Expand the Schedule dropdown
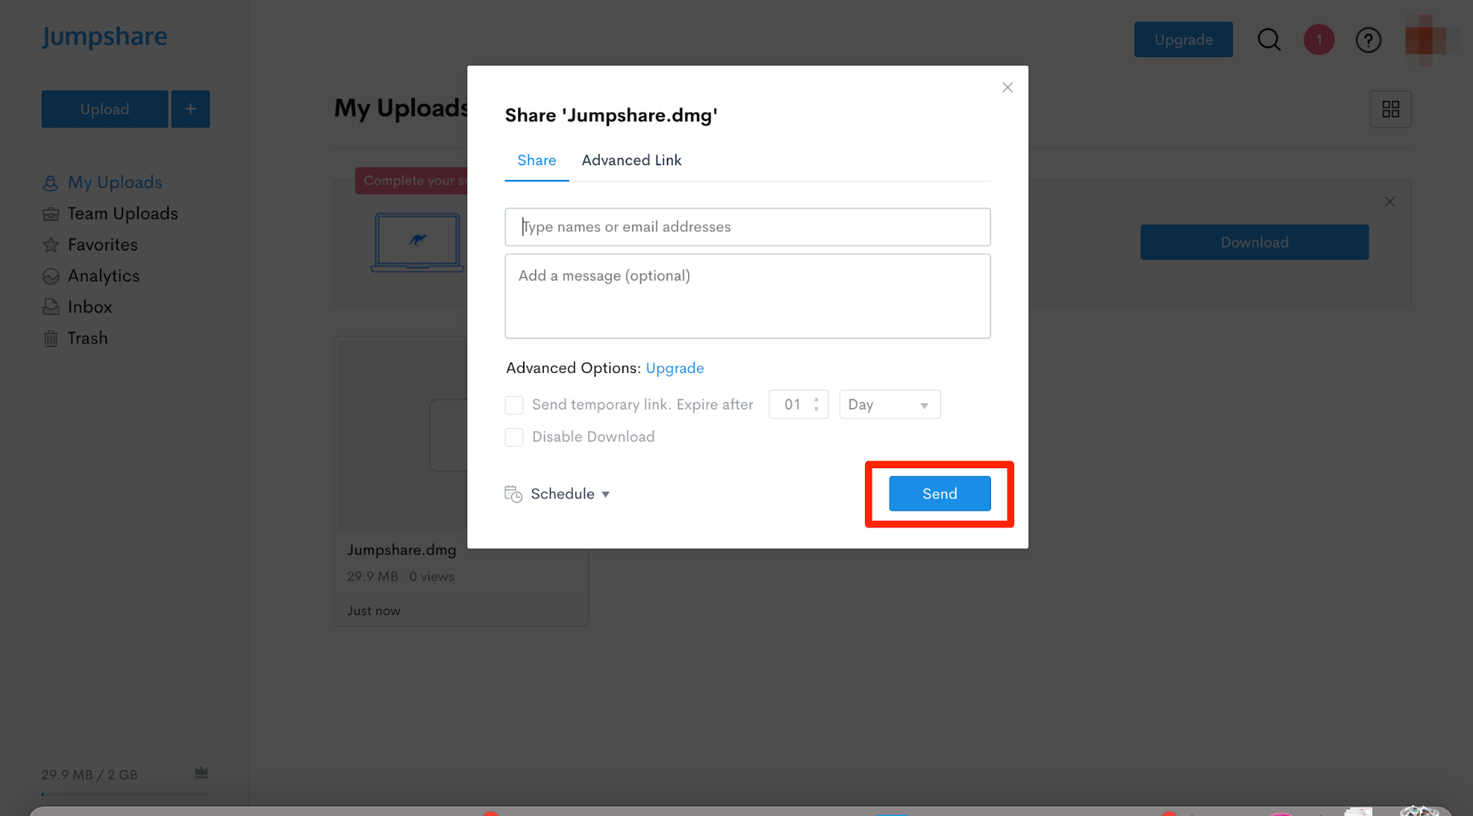Viewport: 1473px width, 816px height. (570, 494)
